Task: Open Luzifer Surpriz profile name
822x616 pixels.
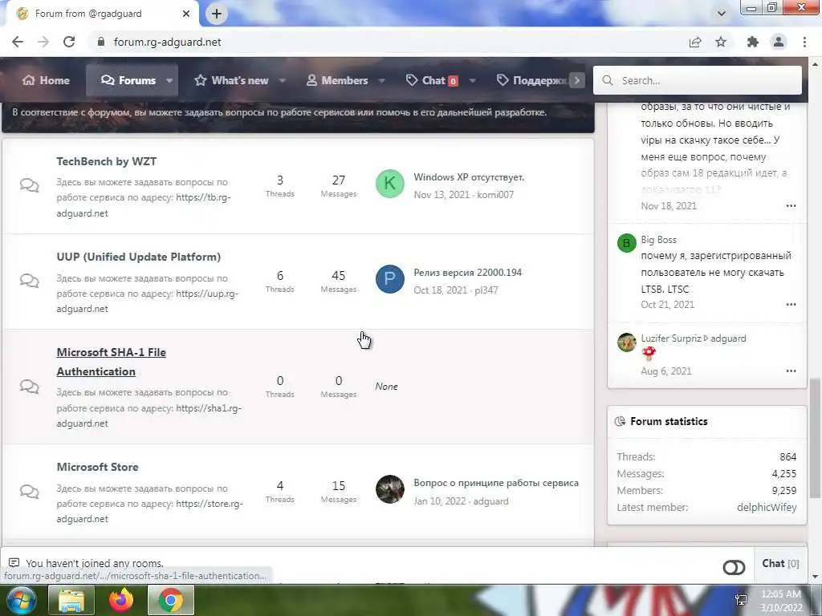Action: (x=671, y=338)
